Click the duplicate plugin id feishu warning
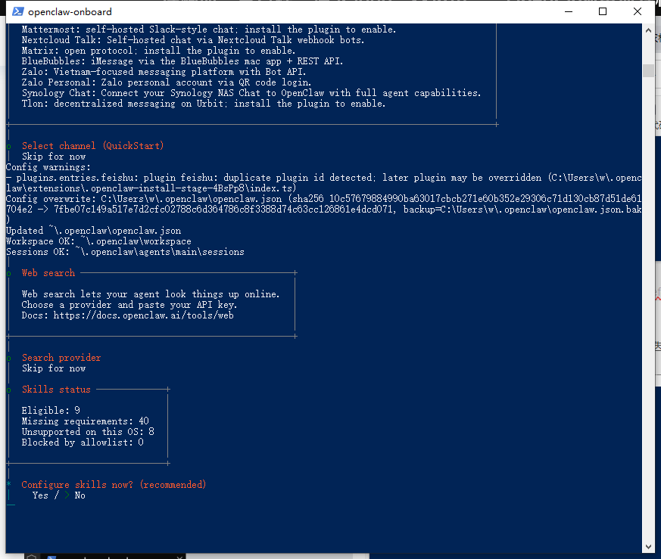Image resolution: width=661 pixels, height=559 pixels. click(x=324, y=183)
